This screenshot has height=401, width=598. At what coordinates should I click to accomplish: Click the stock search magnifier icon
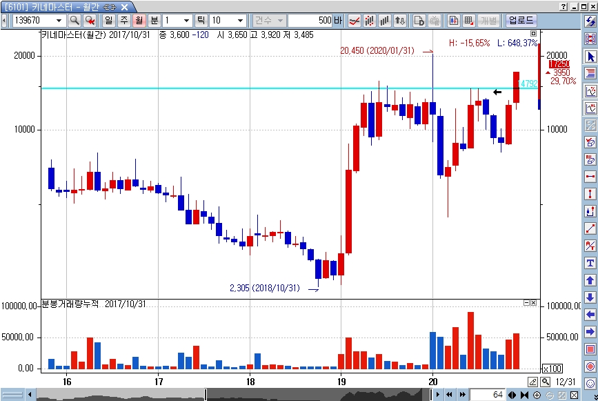coord(74,20)
